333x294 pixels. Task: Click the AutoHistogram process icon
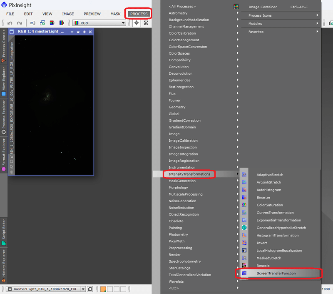coord(244,190)
